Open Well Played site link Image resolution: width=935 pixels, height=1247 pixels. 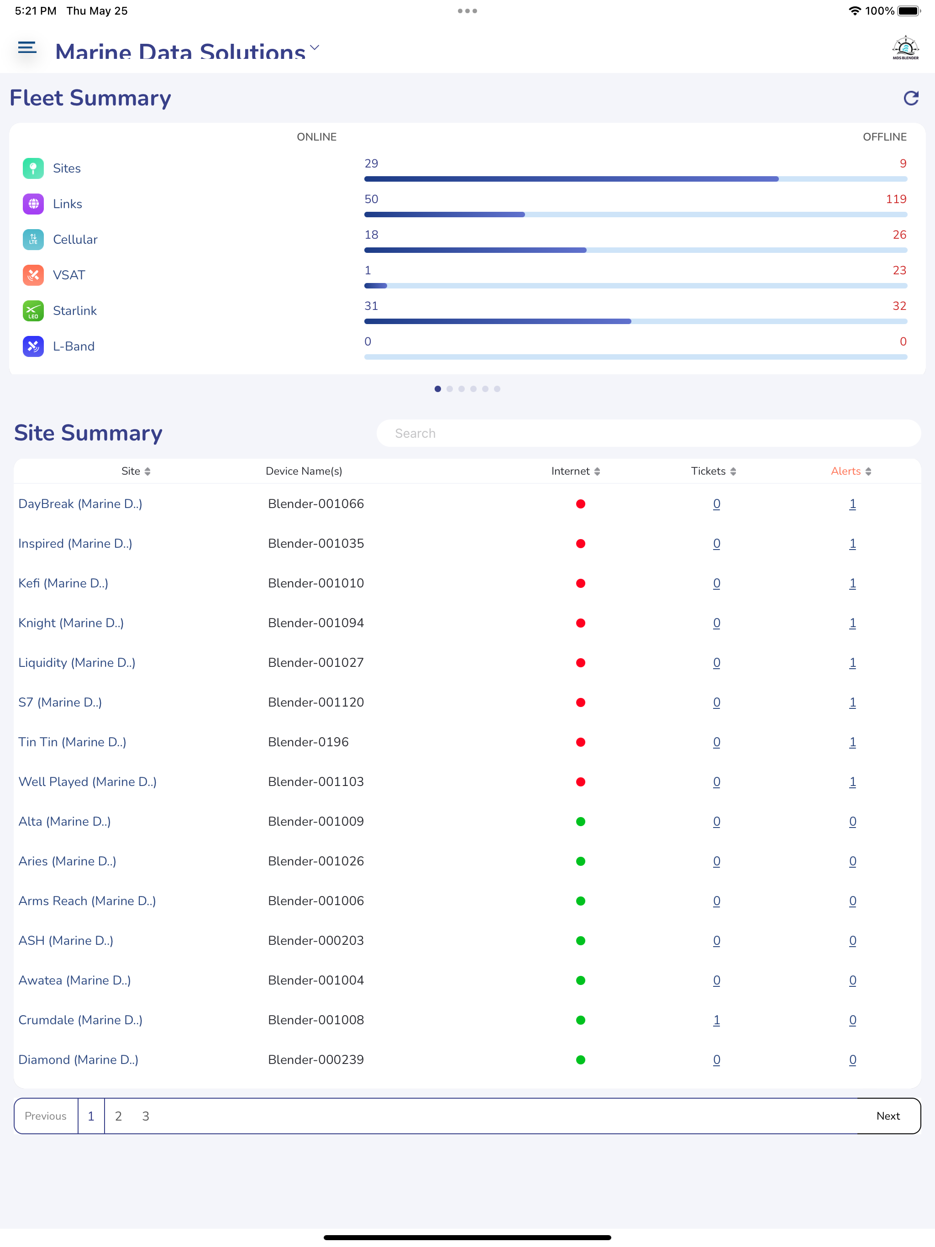87,781
